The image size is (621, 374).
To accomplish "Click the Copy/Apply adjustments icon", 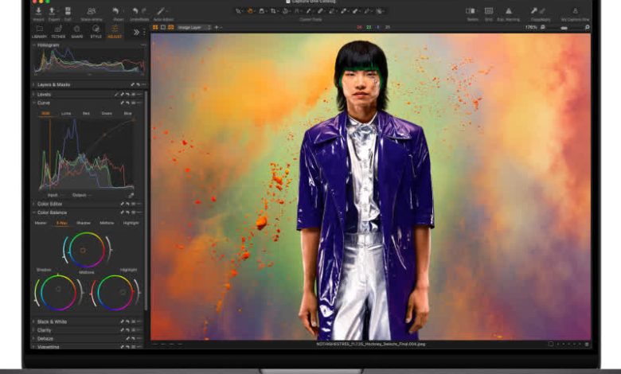I will coord(540,12).
